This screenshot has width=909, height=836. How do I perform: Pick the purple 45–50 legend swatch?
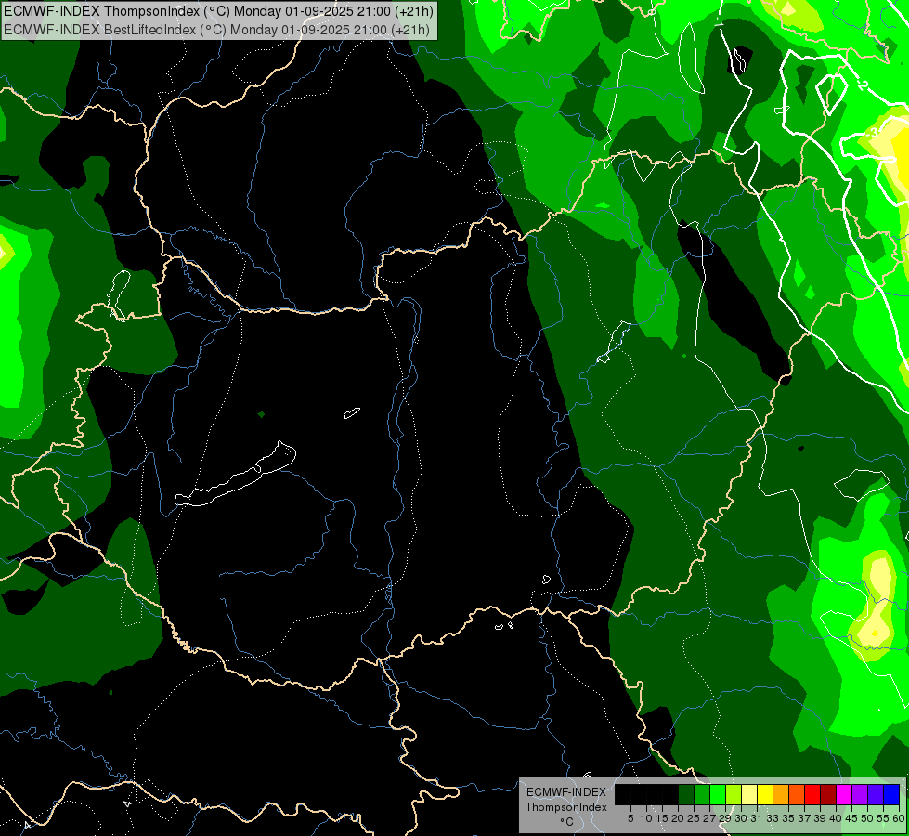coord(860,794)
